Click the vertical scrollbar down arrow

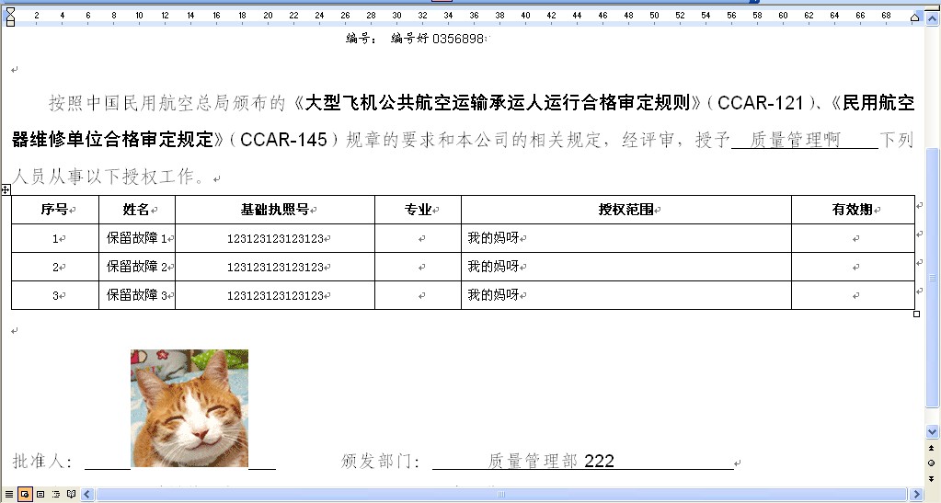point(932,431)
